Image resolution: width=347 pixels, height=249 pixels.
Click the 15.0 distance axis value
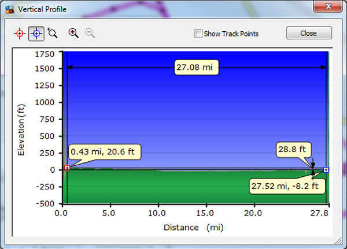pos(205,213)
